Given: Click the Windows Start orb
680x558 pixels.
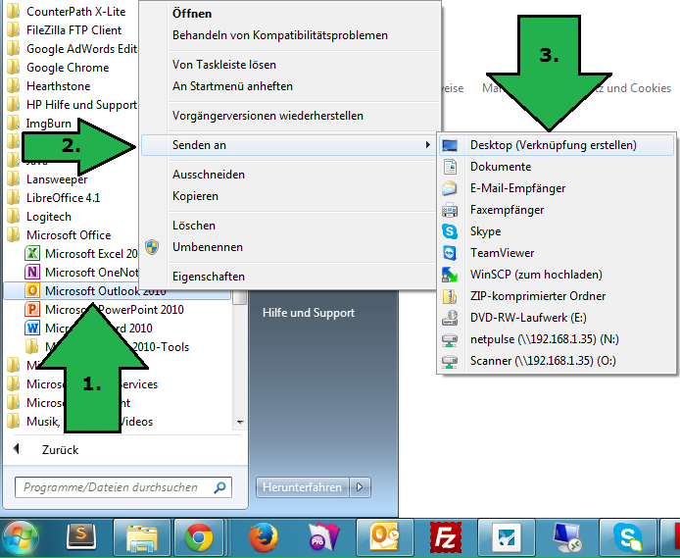Looking at the screenshot, I should [x=22, y=536].
